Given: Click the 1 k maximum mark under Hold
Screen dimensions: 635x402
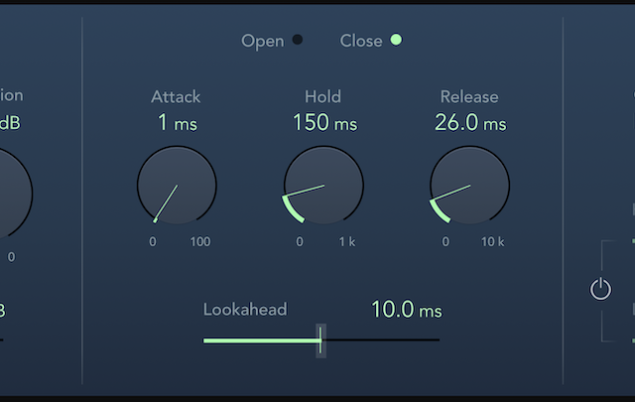Looking at the screenshot, I should coord(347,242).
